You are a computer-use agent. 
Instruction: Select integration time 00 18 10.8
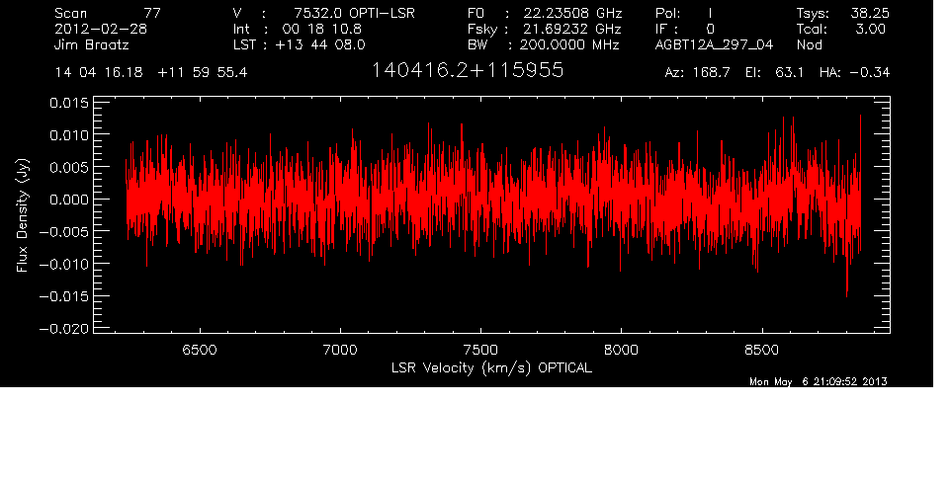pyautogui.click(x=321, y=29)
